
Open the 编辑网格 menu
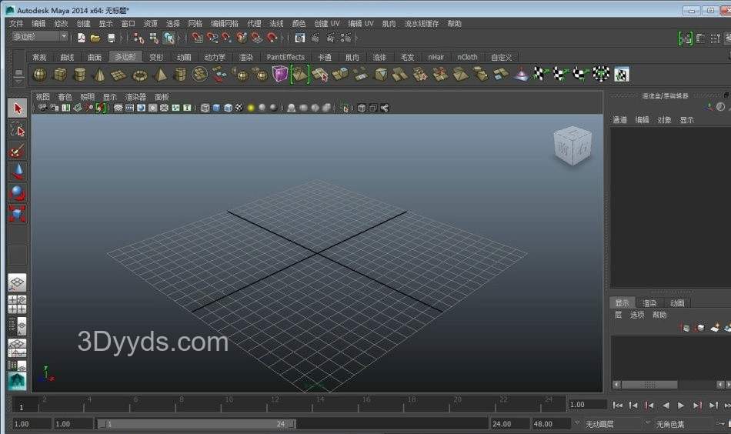pyautogui.click(x=225, y=24)
